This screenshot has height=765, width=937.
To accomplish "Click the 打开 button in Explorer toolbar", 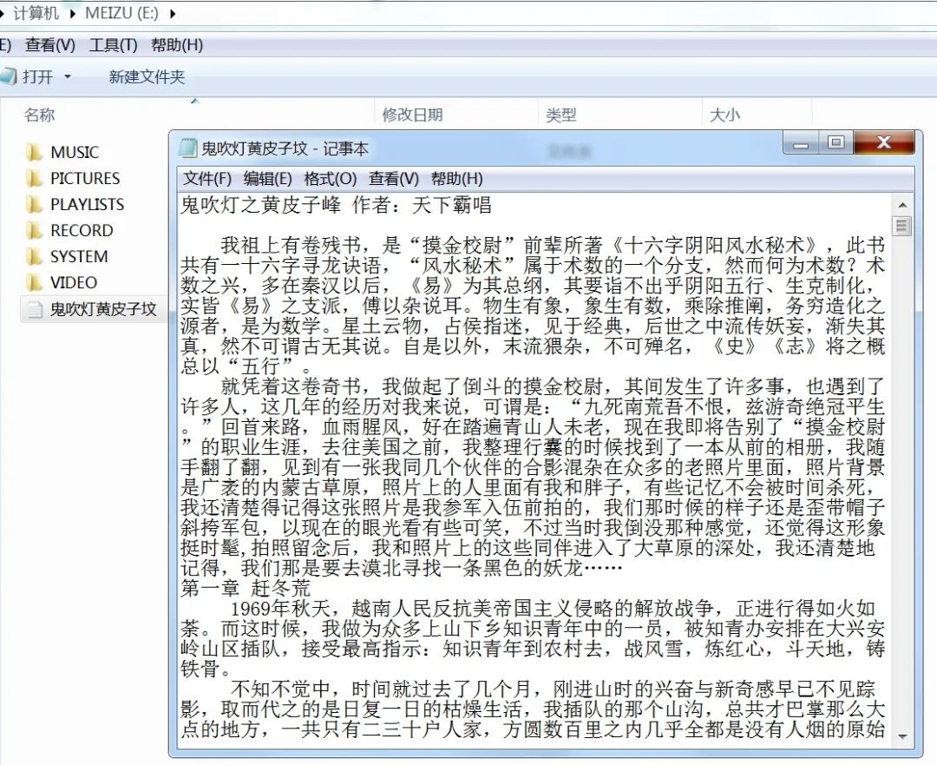I will coord(37,76).
